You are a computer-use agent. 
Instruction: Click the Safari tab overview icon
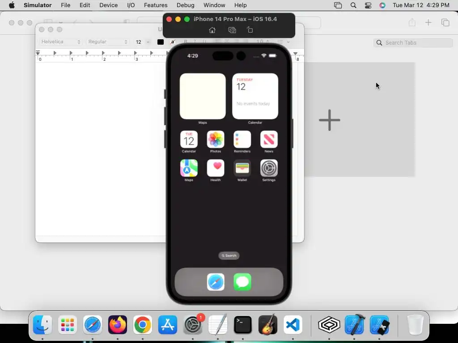[445, 22]
